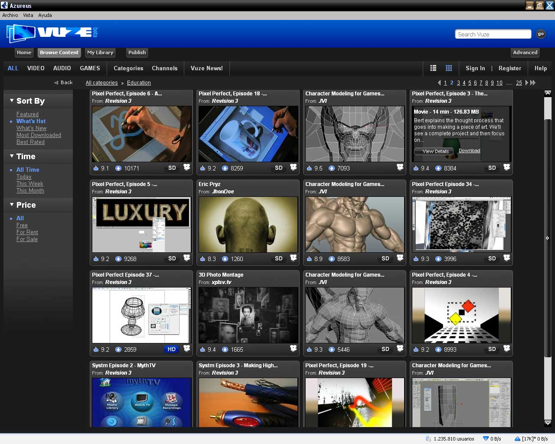Screen dimensions: 555x444
Task: Switch to list view icon
Action: click(433, 68)
